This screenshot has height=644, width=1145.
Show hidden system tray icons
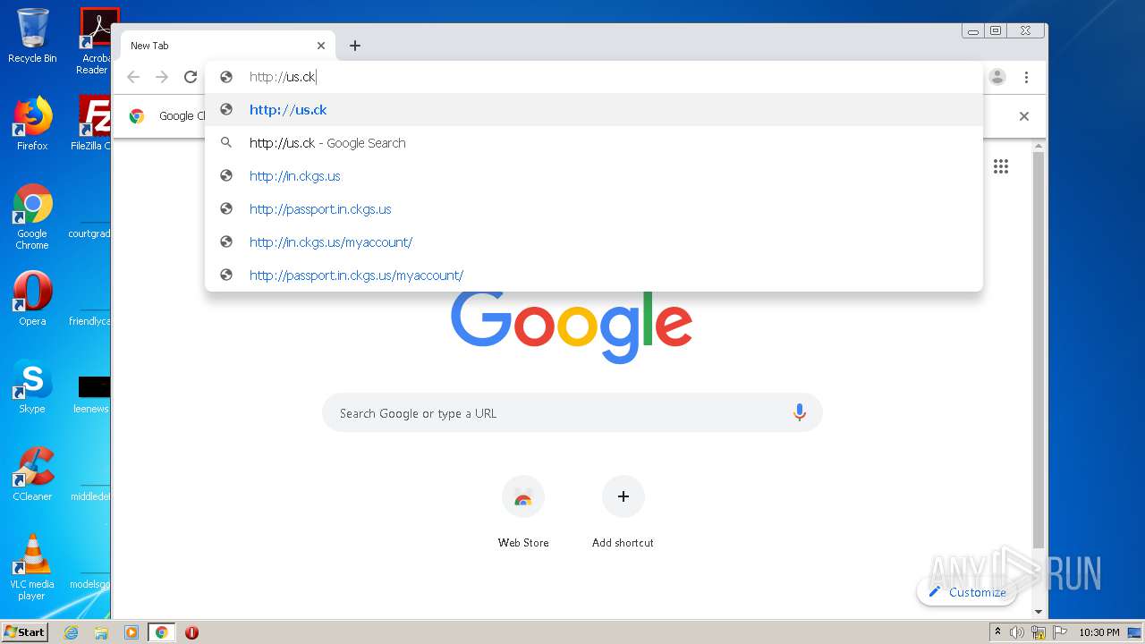click(998, 632)
